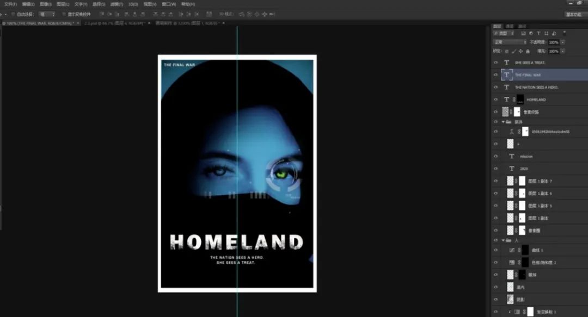Screen dimensions: 588x317
Task: Open the 帮助 (Help) menu
Action: click(x=188, y=4)
